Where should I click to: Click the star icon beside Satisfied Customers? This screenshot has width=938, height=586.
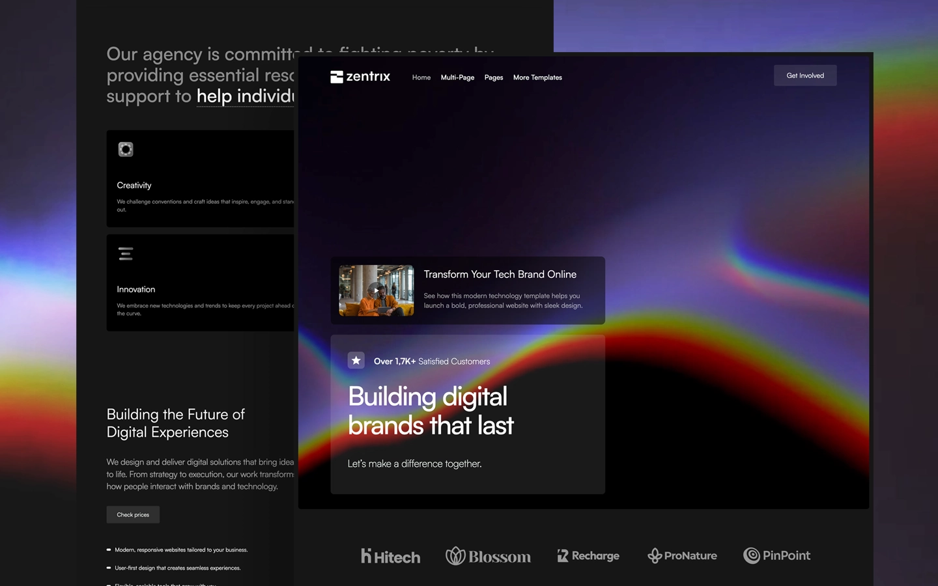[x=356, y=360]
